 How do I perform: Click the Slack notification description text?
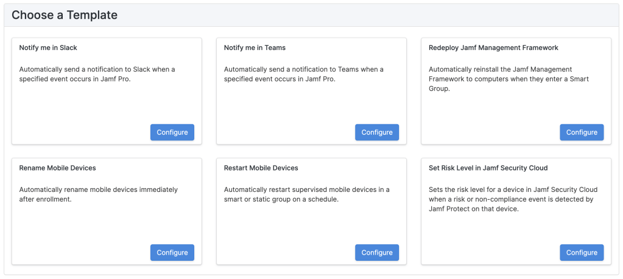(x=97, y=74)
